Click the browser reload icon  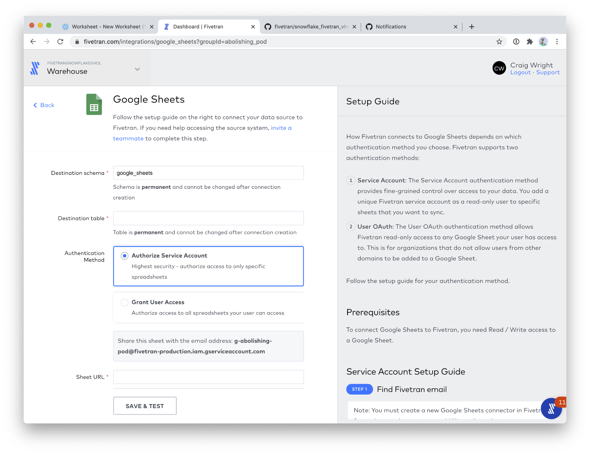[x=60, y=42]
